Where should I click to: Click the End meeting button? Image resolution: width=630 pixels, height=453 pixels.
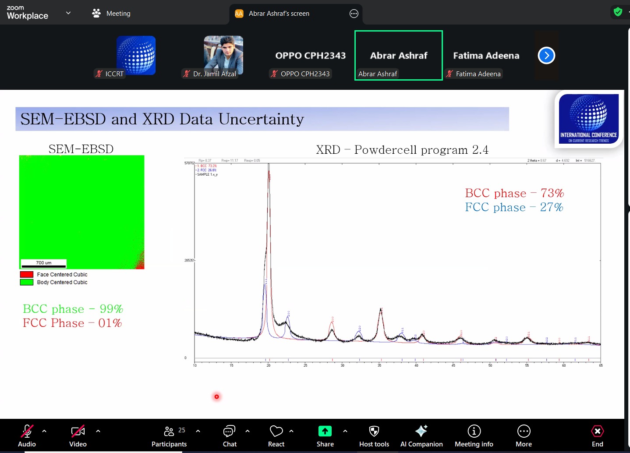point(598,436)
